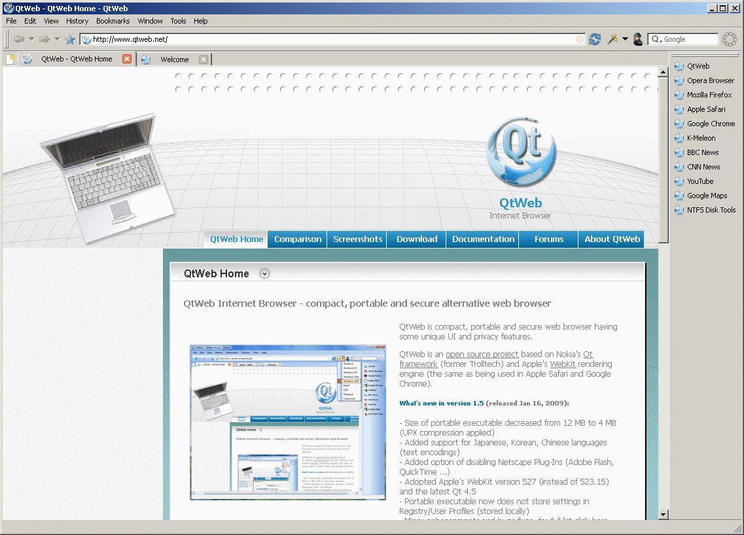Go back with the Back arrow
Screen dimensions: 744x535
click(19, 39)
